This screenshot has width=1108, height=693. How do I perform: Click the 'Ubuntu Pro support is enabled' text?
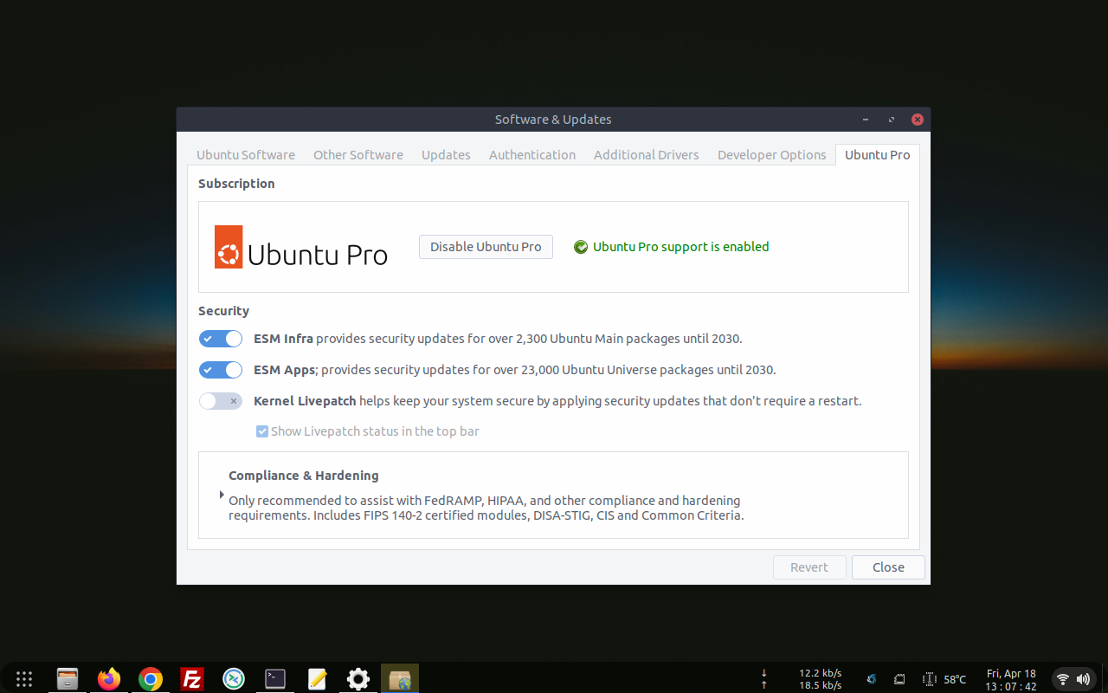click(681, 247)
